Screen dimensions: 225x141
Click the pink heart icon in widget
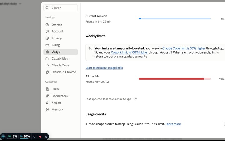click(40, 137)
